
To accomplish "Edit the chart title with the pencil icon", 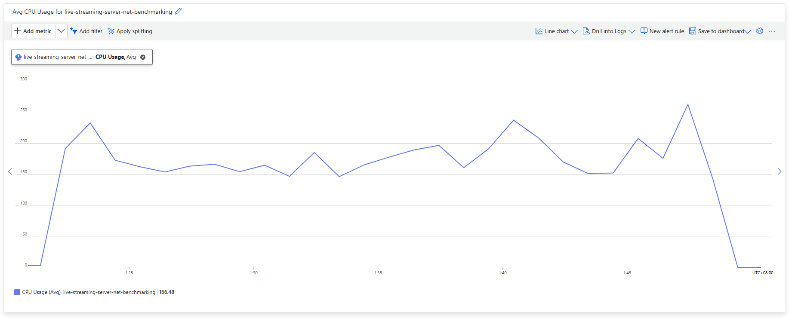I will click(x=178, y=11).
